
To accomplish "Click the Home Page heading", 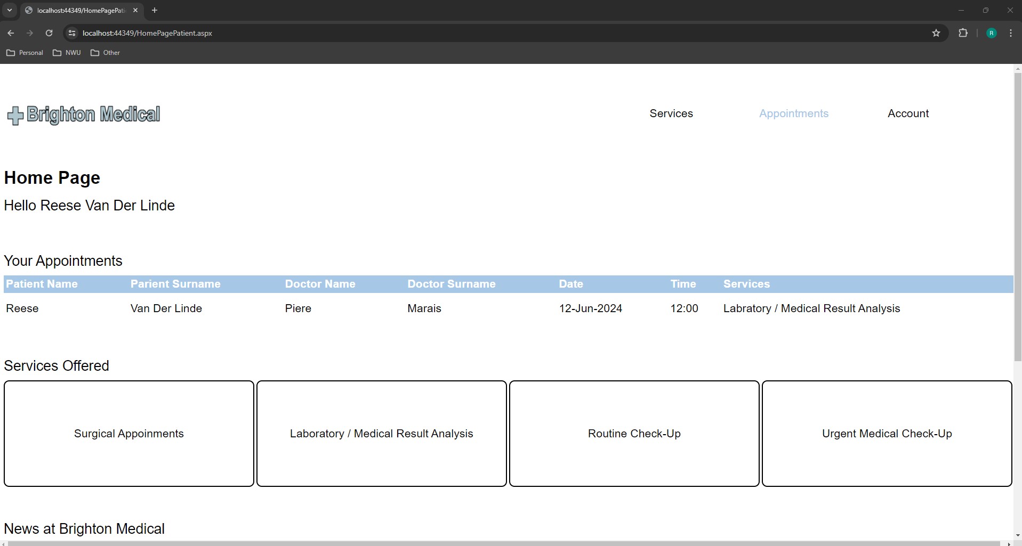I will (52, 177).
